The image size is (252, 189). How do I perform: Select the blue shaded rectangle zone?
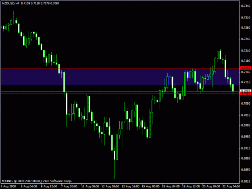pos(120,77)
